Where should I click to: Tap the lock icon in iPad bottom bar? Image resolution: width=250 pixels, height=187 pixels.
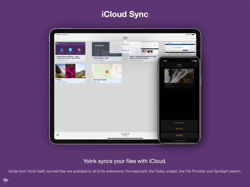[x=58, y=135]
